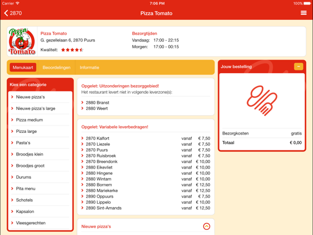Select category Pizza large

coord(40,131)
